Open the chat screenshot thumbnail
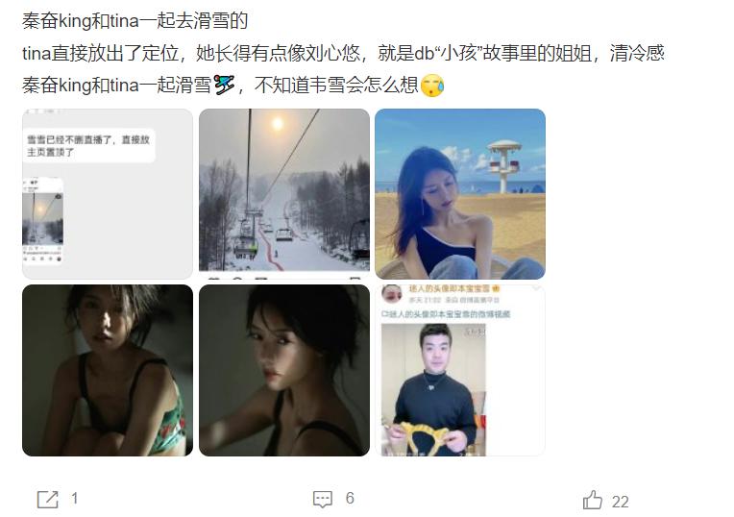 (108, 194)
